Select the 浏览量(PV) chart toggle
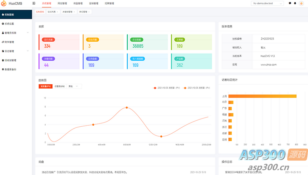 46,86
